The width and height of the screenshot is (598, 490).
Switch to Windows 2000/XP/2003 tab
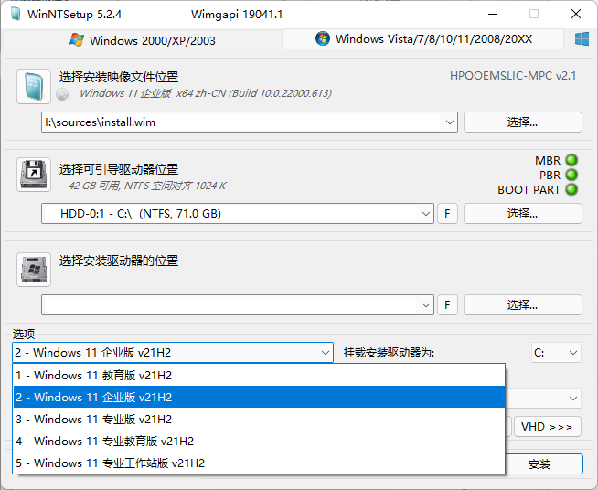tap(143, 40)
